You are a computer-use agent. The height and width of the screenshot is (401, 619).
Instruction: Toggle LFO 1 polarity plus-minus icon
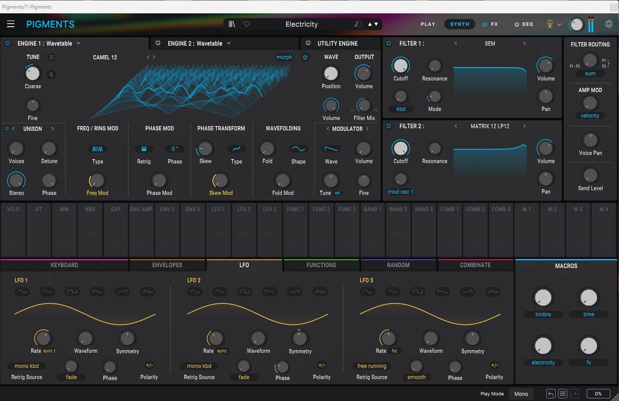coord(149,365)
